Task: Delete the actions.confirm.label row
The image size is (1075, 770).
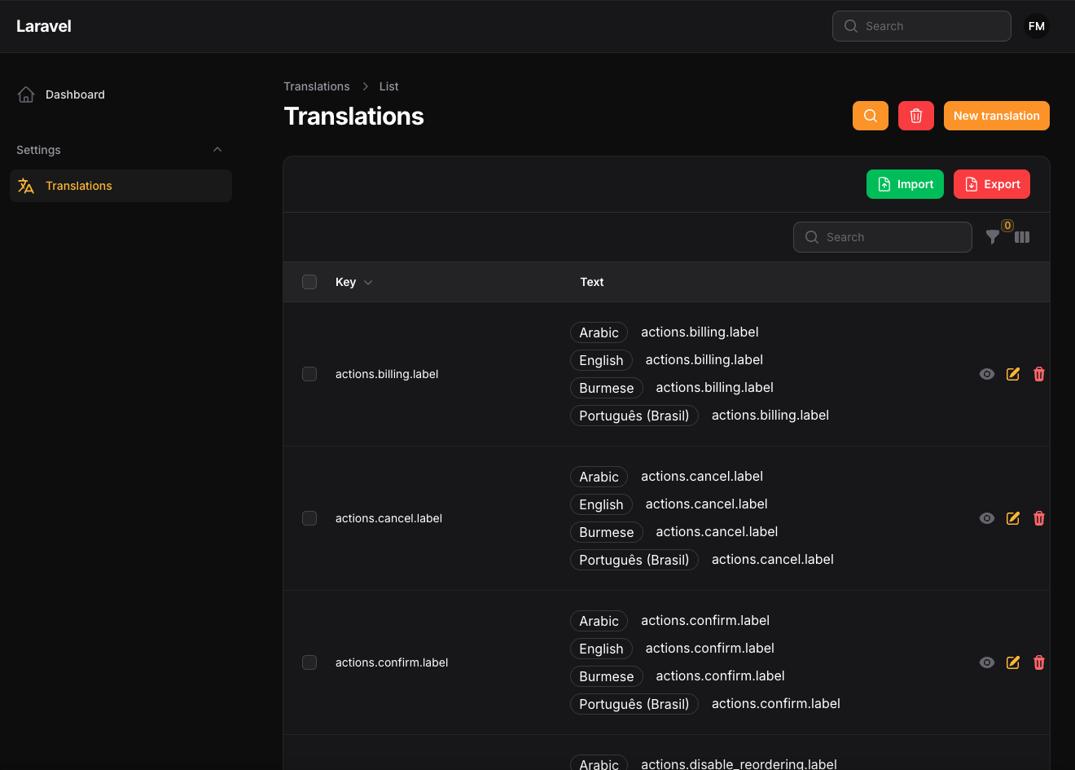Action: click(x=1039, y=662)
